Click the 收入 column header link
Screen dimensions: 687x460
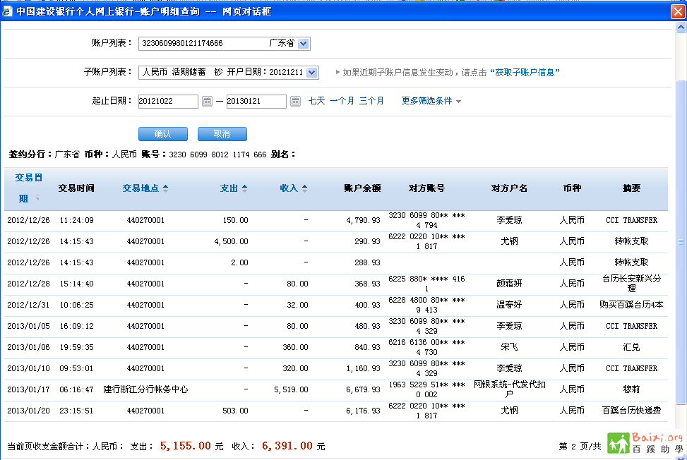(289, 188)
